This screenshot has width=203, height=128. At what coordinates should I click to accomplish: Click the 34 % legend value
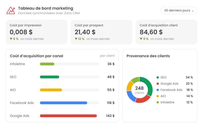[189, 78]
